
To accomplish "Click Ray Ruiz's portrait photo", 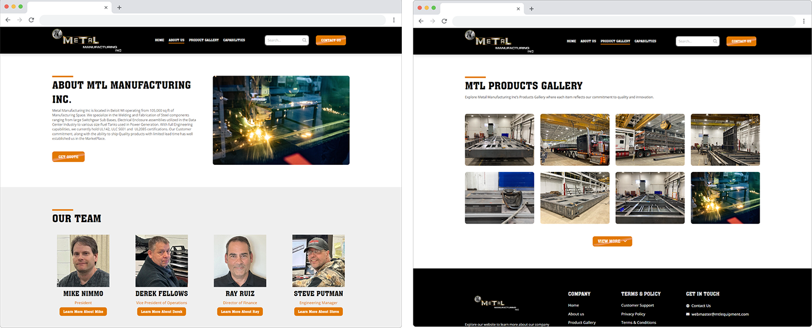I will (240, 261).
